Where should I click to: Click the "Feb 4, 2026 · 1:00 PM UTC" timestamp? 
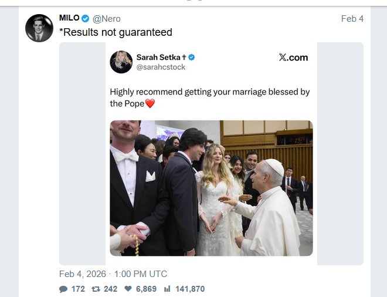113,274
